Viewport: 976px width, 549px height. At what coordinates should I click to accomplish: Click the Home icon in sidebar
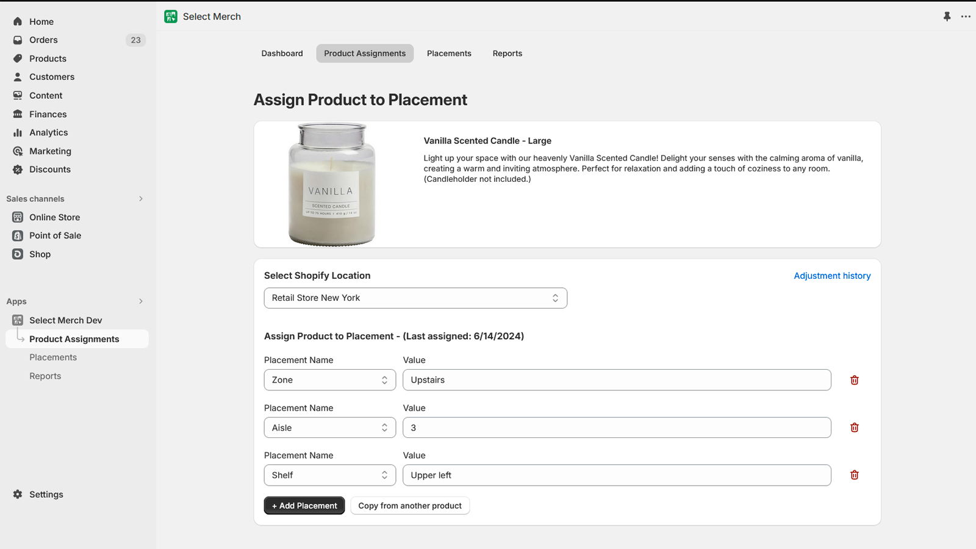[18, 21]
